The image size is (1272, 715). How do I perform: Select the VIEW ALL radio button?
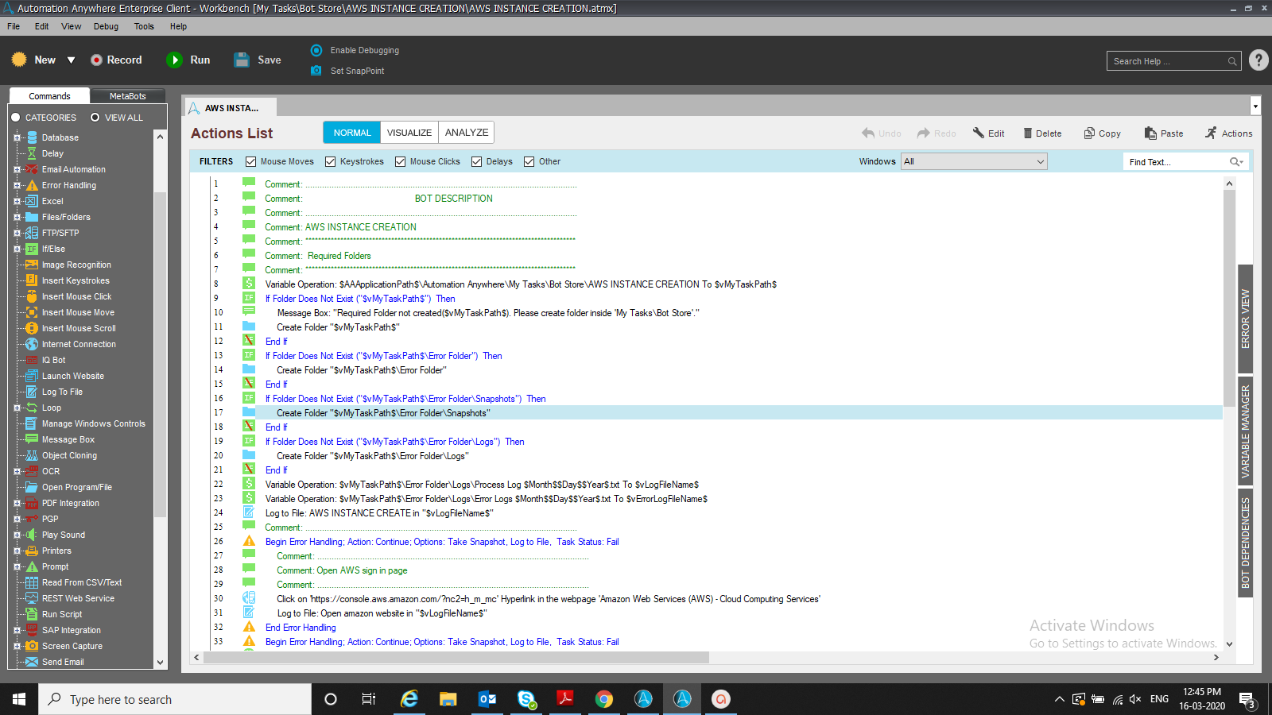point(95,118)
